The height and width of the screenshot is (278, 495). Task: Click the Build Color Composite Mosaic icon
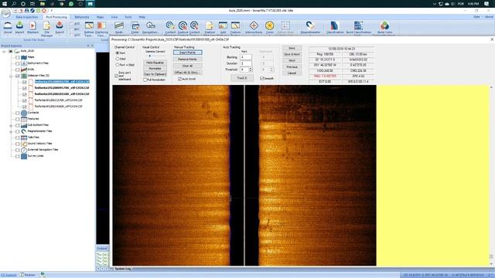point(384,25)
